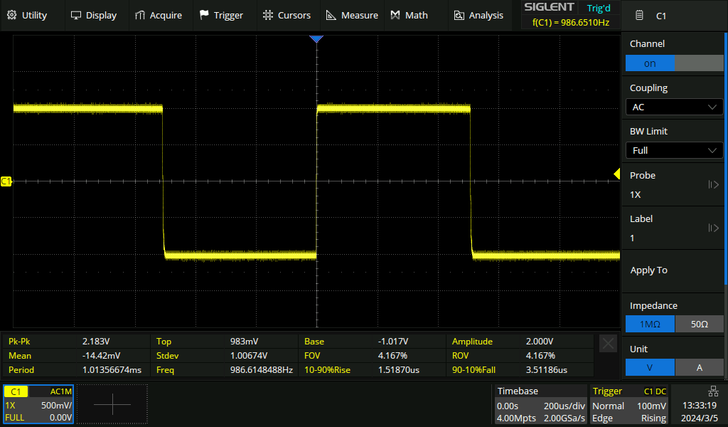Open the BW Limit Full dropdown
The width and height of the screenshot is (728, 427).
[x=674, y=150]
